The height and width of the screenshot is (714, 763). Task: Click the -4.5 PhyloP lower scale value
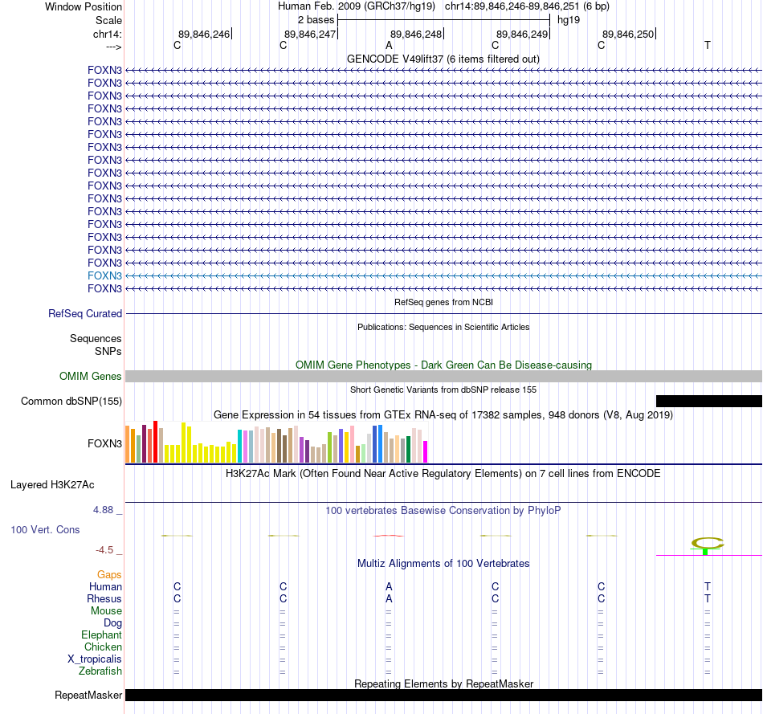[104, 550]
